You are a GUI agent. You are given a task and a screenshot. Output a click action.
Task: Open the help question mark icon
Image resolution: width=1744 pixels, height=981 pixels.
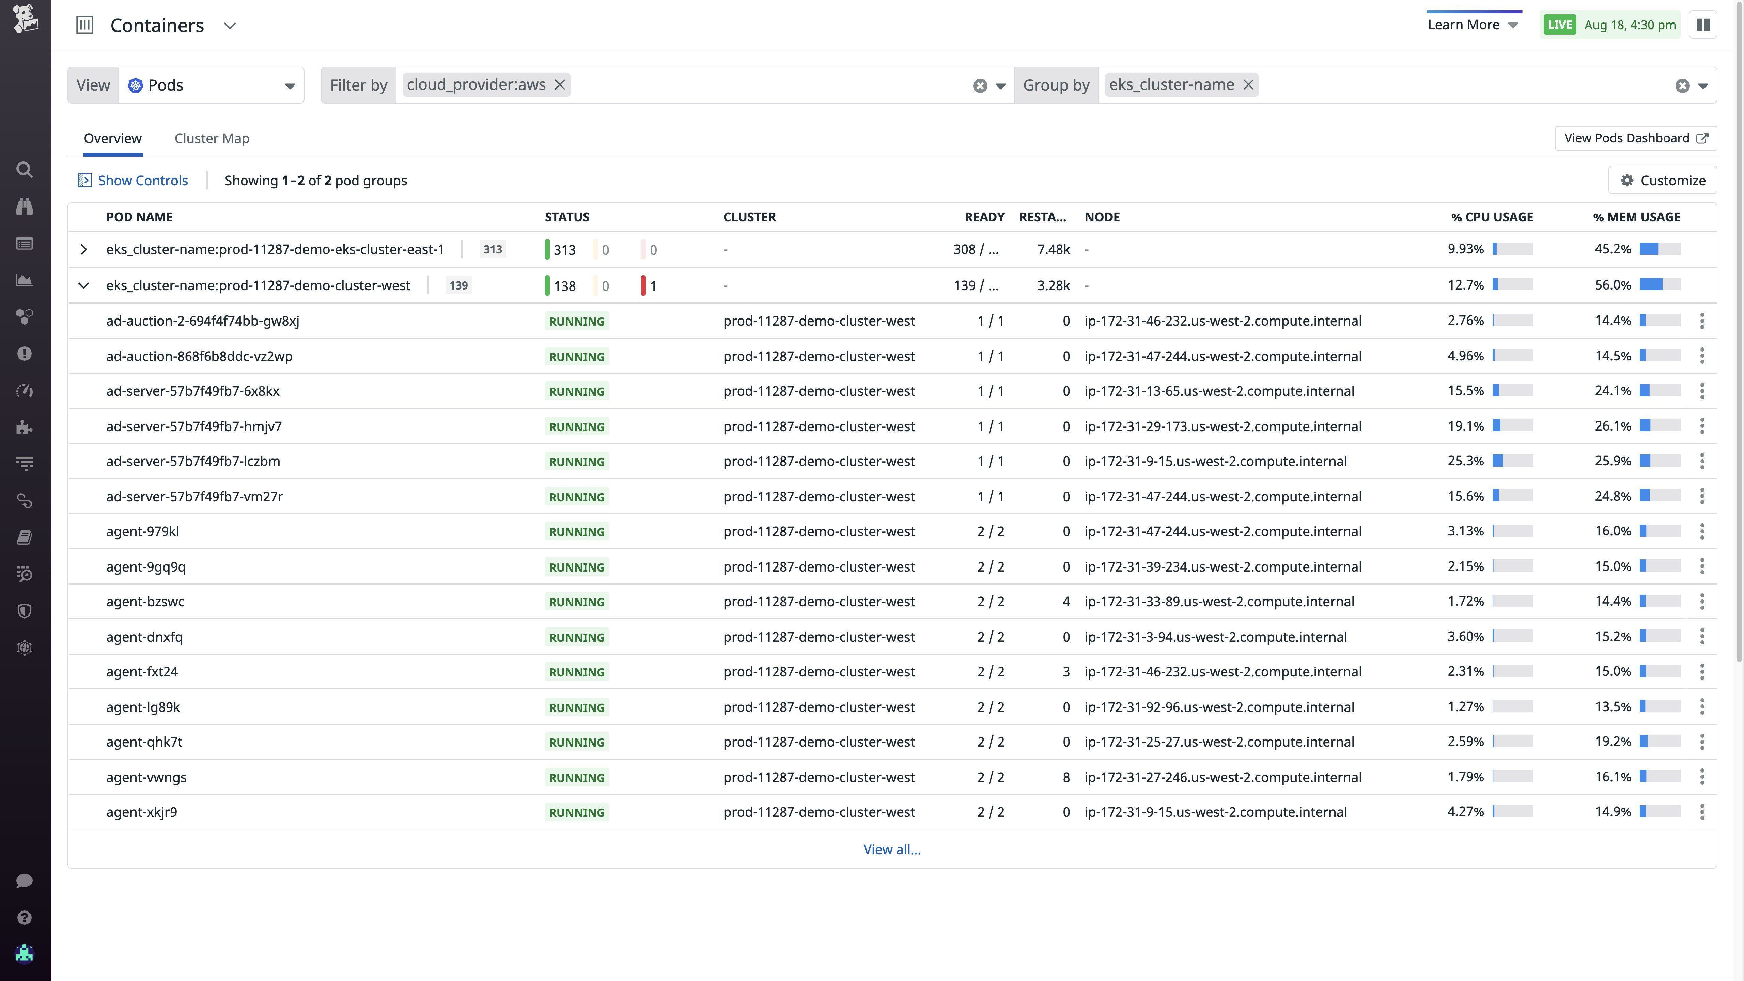(x=25, y=917)
